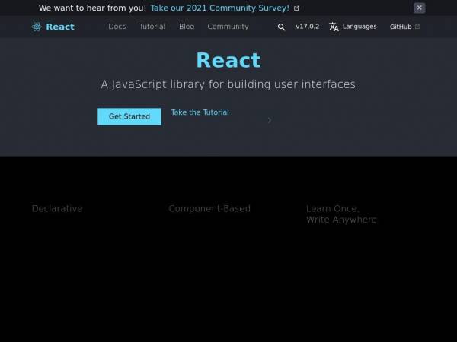457x342 pixels.
Task: Click the Learn Once, Write Anywhere heading
Action: pos(341,214)
